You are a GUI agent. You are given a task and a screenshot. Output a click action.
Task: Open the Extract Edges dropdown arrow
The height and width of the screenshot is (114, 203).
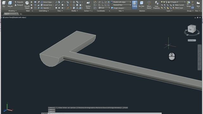53,2
